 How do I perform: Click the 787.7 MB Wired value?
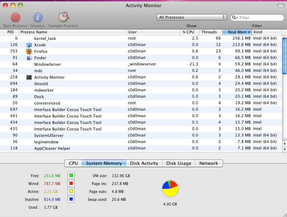[x=52, y=184]
